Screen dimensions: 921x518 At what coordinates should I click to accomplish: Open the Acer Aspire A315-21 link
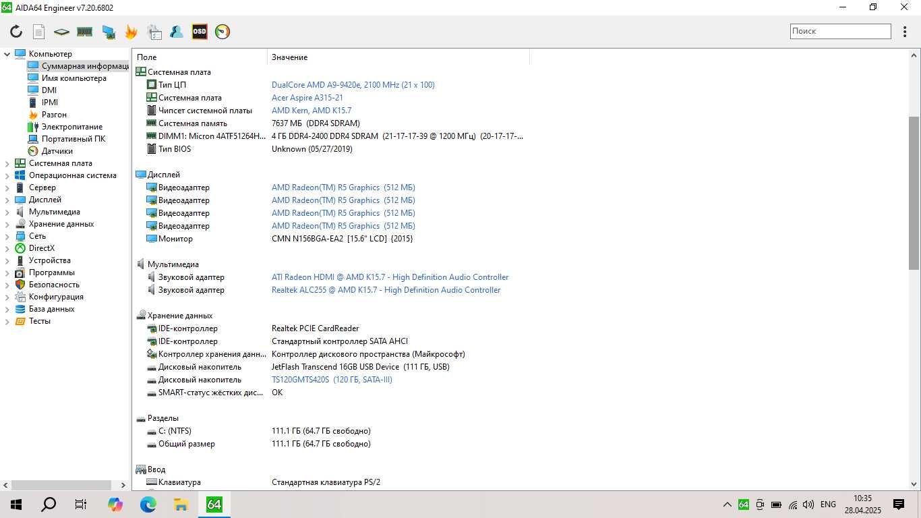coord(307,98)
